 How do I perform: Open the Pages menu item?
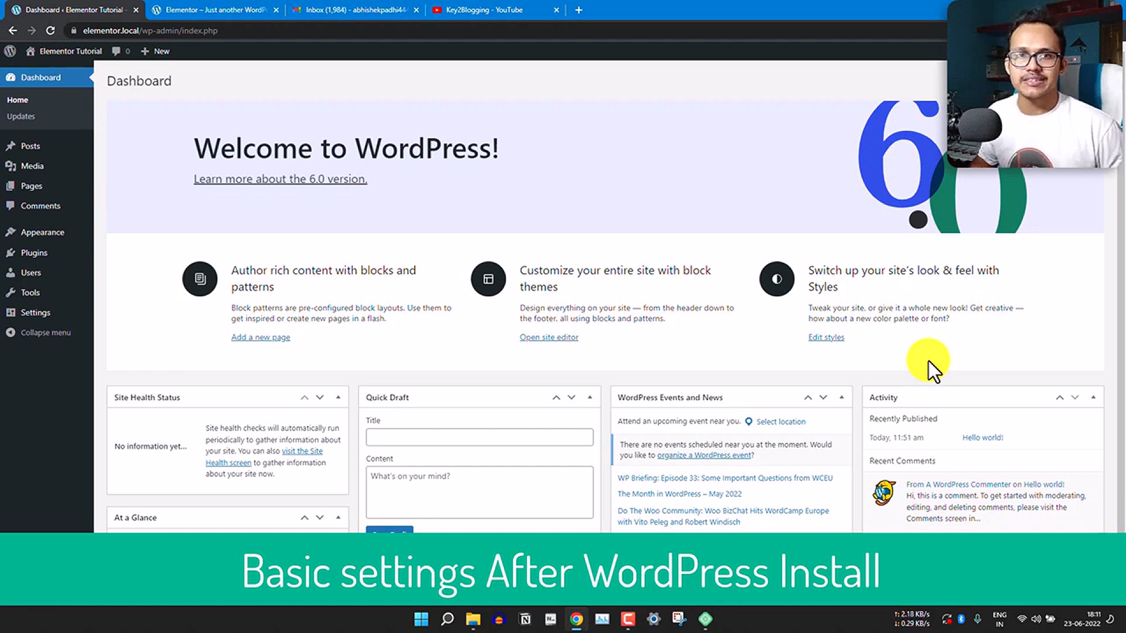tap(31, 186)
